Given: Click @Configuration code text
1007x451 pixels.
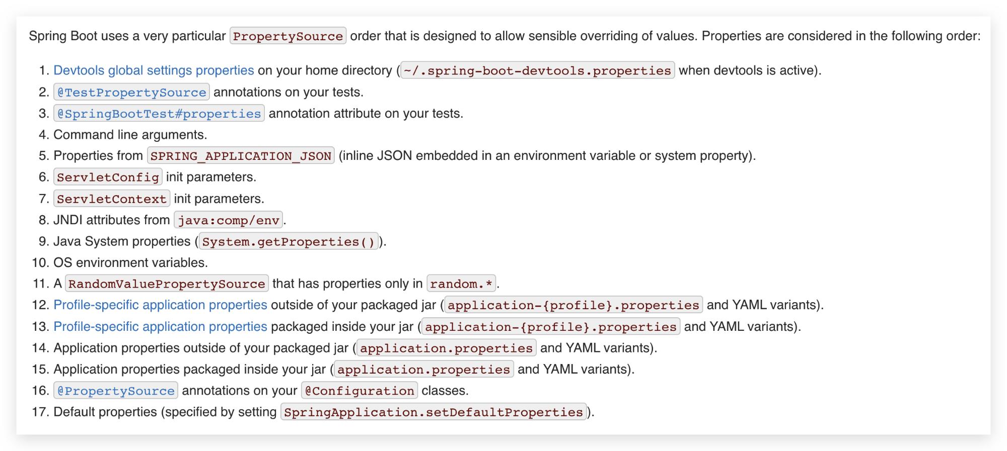Looking at the screenshot, I should 359,391.
